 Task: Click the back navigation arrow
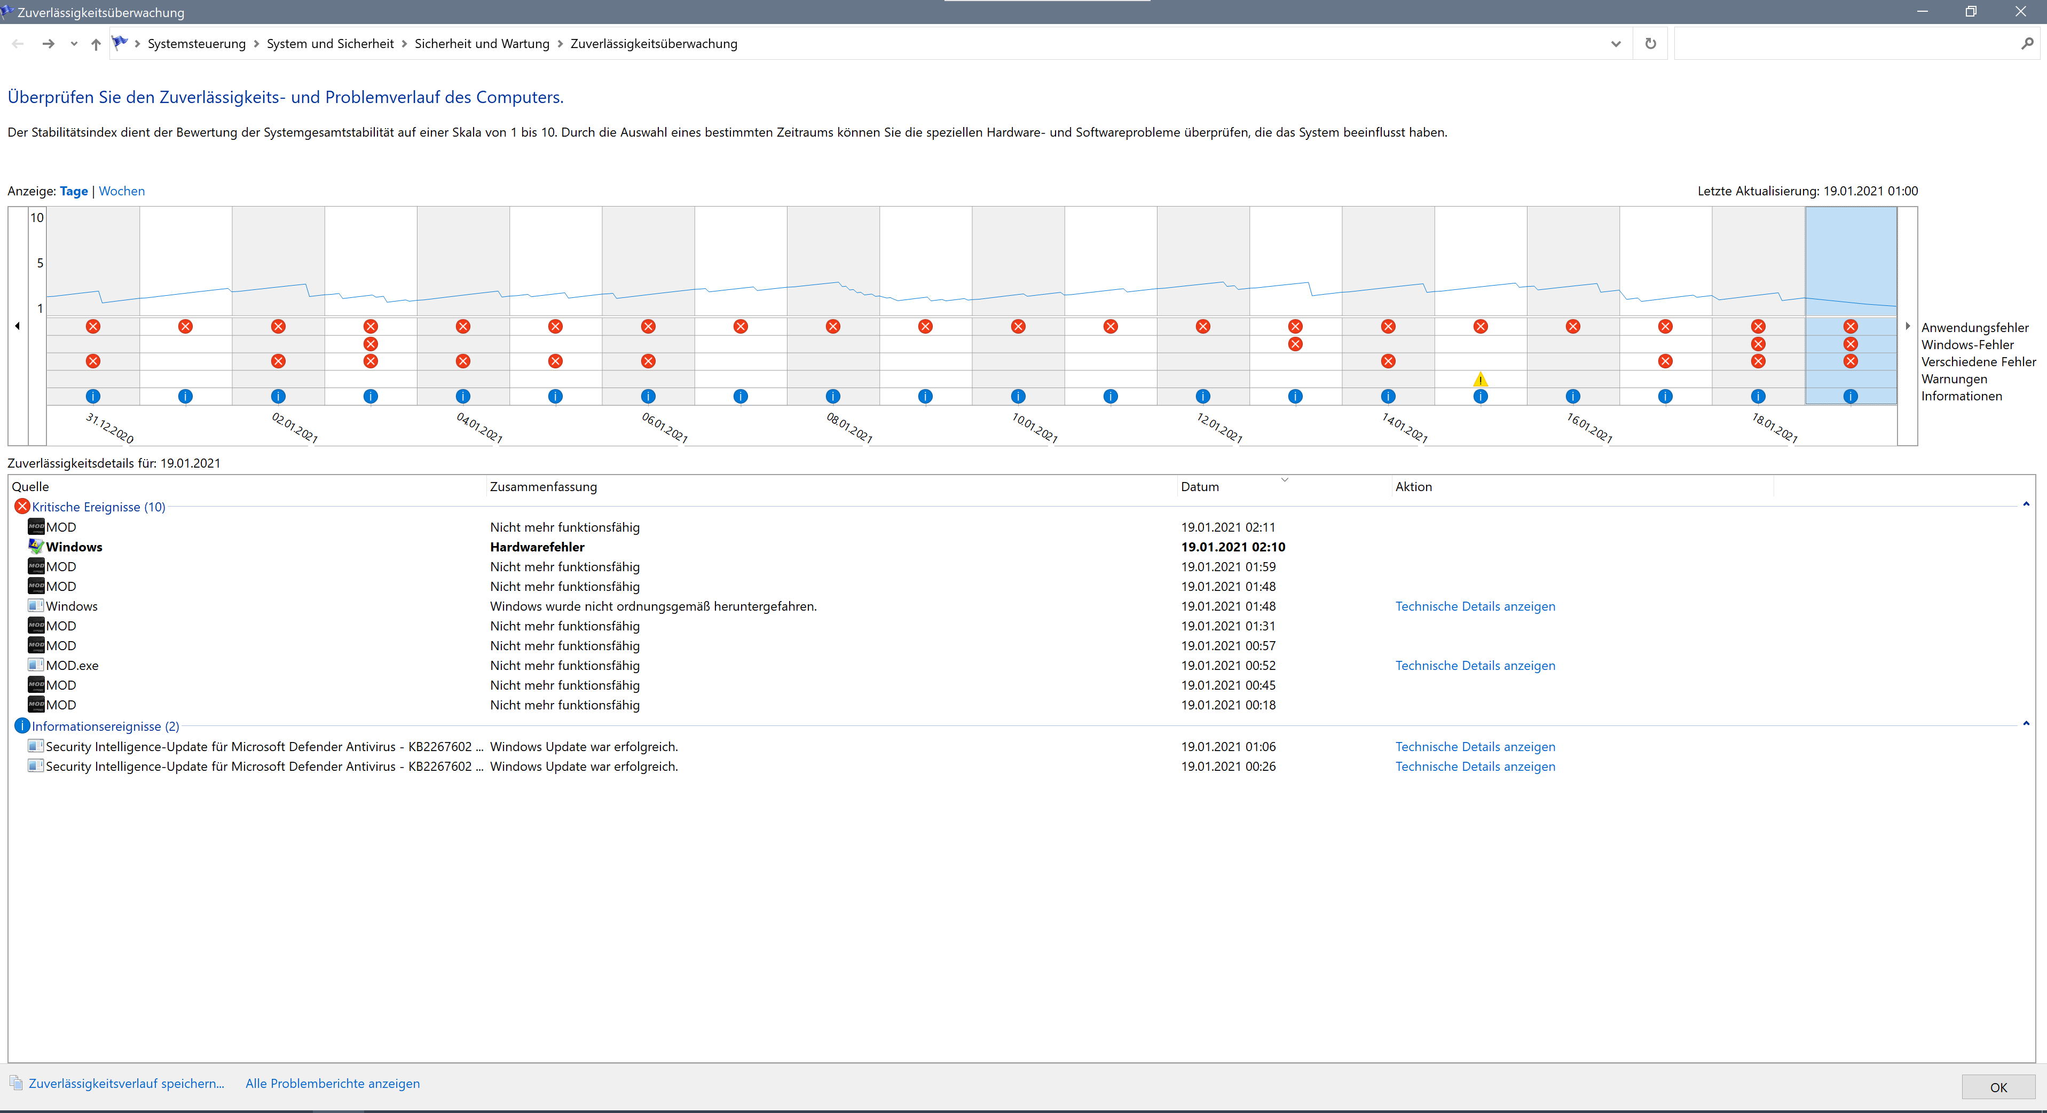click(18, 44)
